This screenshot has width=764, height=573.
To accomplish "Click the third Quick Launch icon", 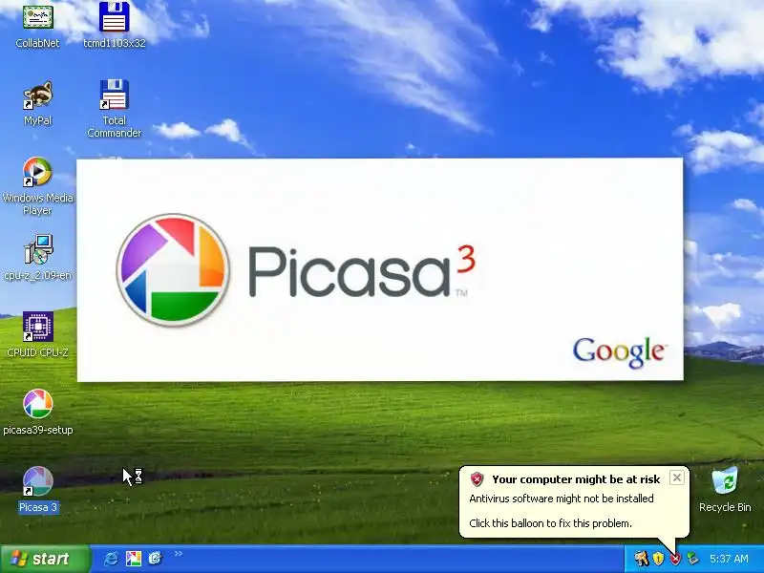I will (155, 559).
